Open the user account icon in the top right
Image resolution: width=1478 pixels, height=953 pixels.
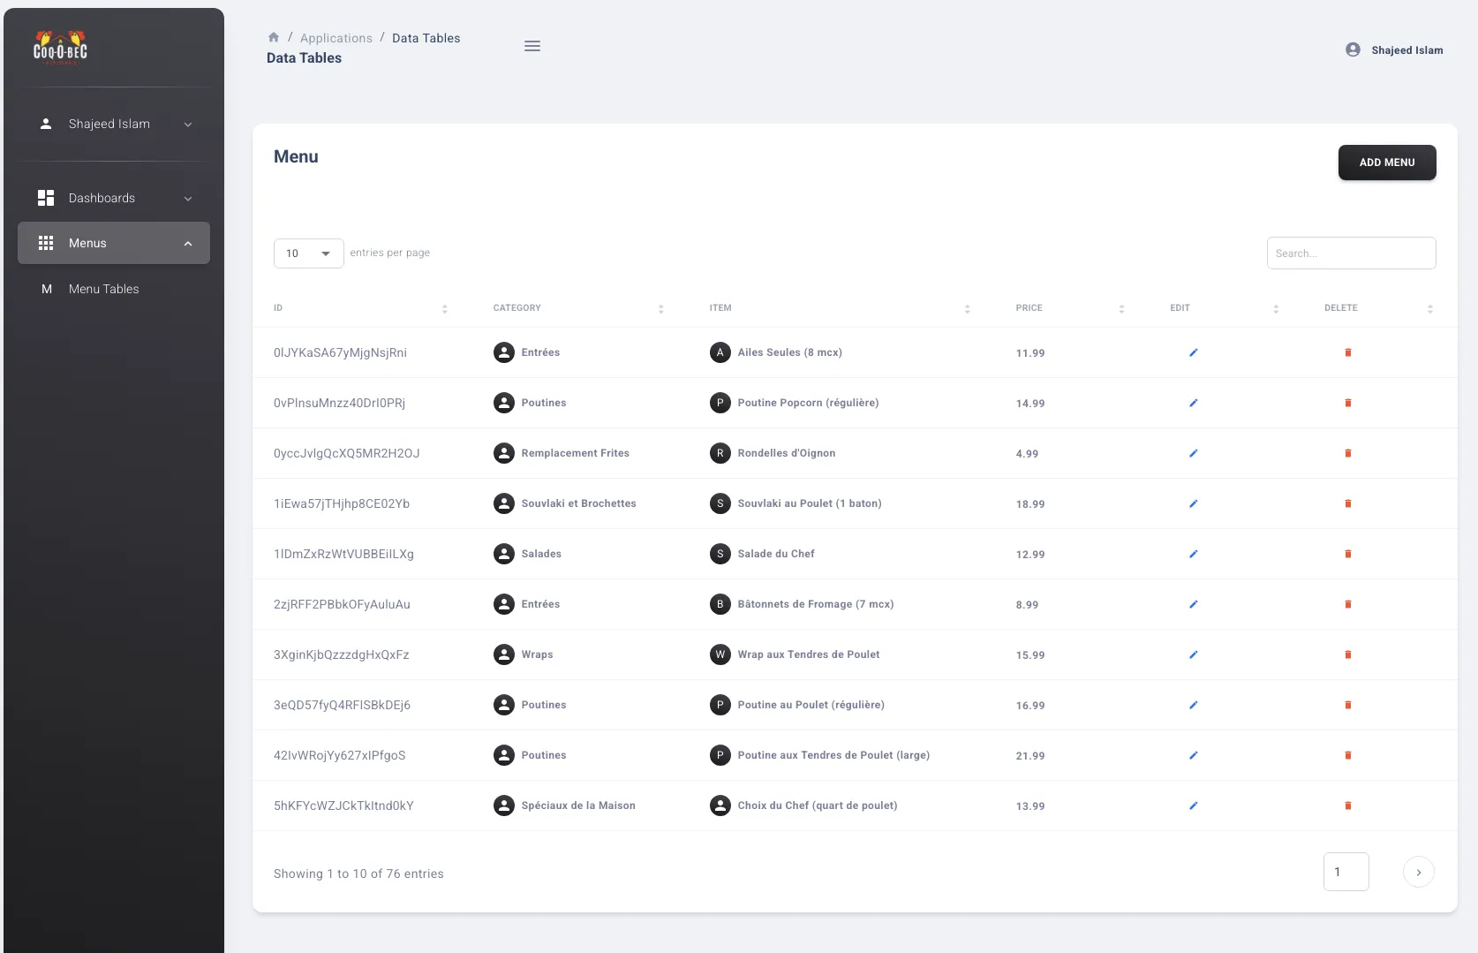tap(1353, 50)
